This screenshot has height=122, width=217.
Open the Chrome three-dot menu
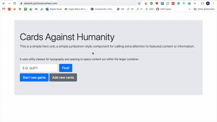pos(213,3)
